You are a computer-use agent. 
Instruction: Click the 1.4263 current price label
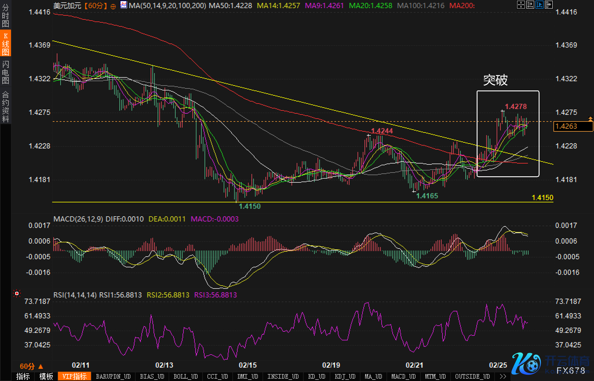573,126
